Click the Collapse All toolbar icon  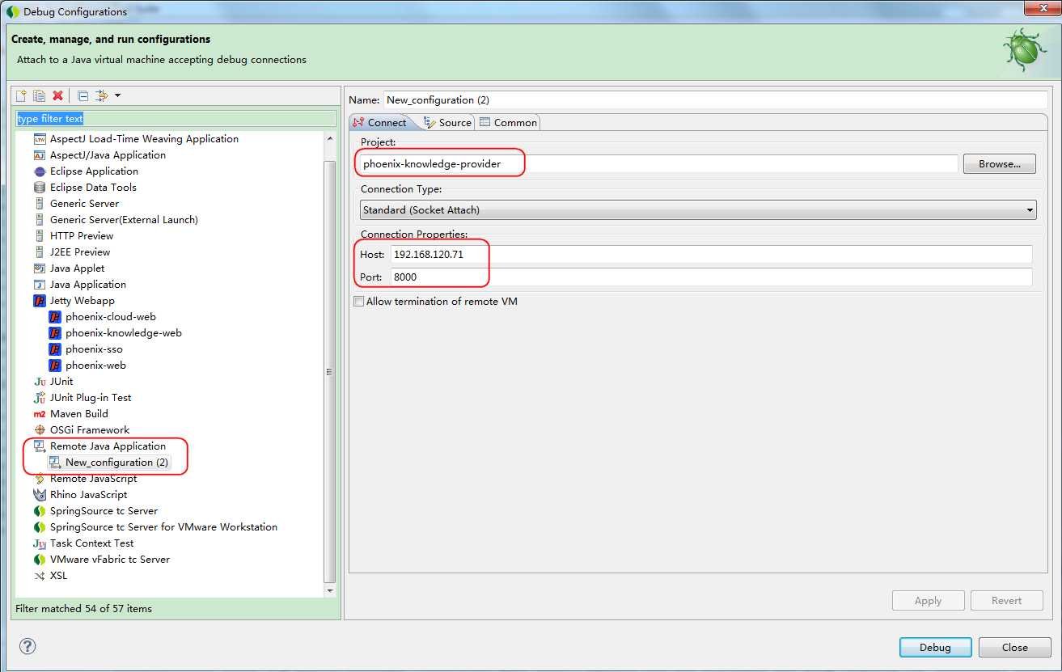[x=83, y=95]
